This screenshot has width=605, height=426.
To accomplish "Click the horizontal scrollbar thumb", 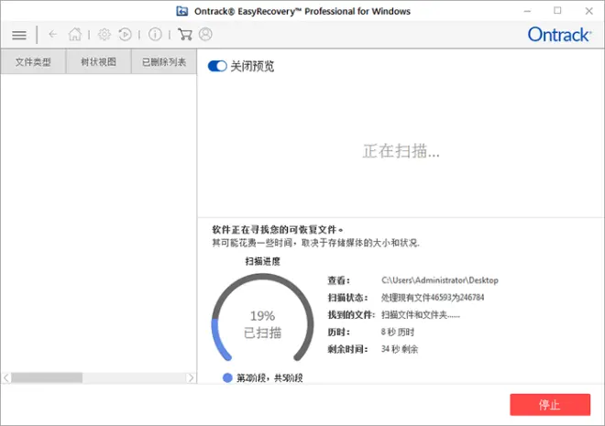I will (x=47, y=377).
